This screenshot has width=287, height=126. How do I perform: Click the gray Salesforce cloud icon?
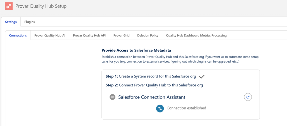112,97
